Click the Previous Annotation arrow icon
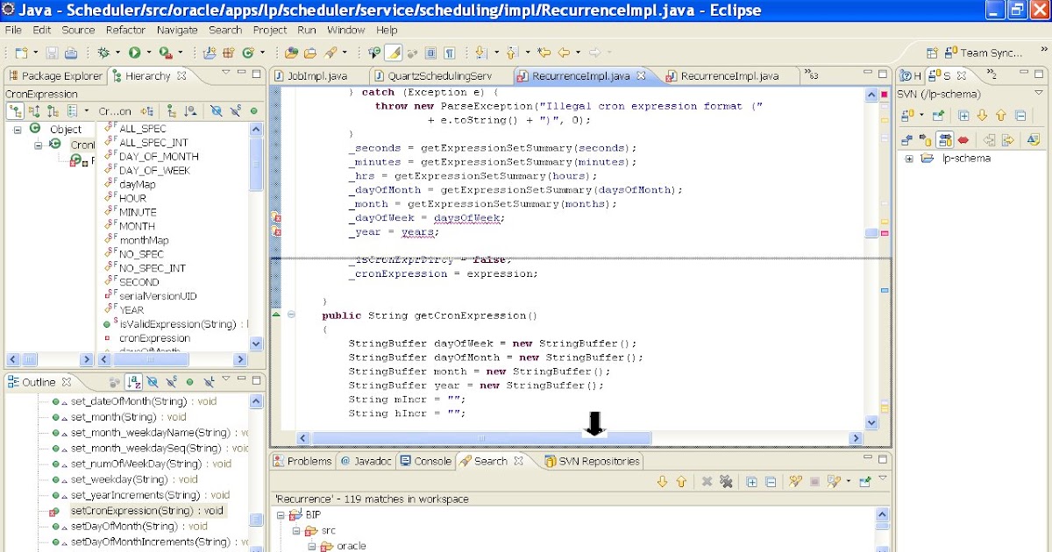The image size is (1052, 552). [x=512, y=53]
